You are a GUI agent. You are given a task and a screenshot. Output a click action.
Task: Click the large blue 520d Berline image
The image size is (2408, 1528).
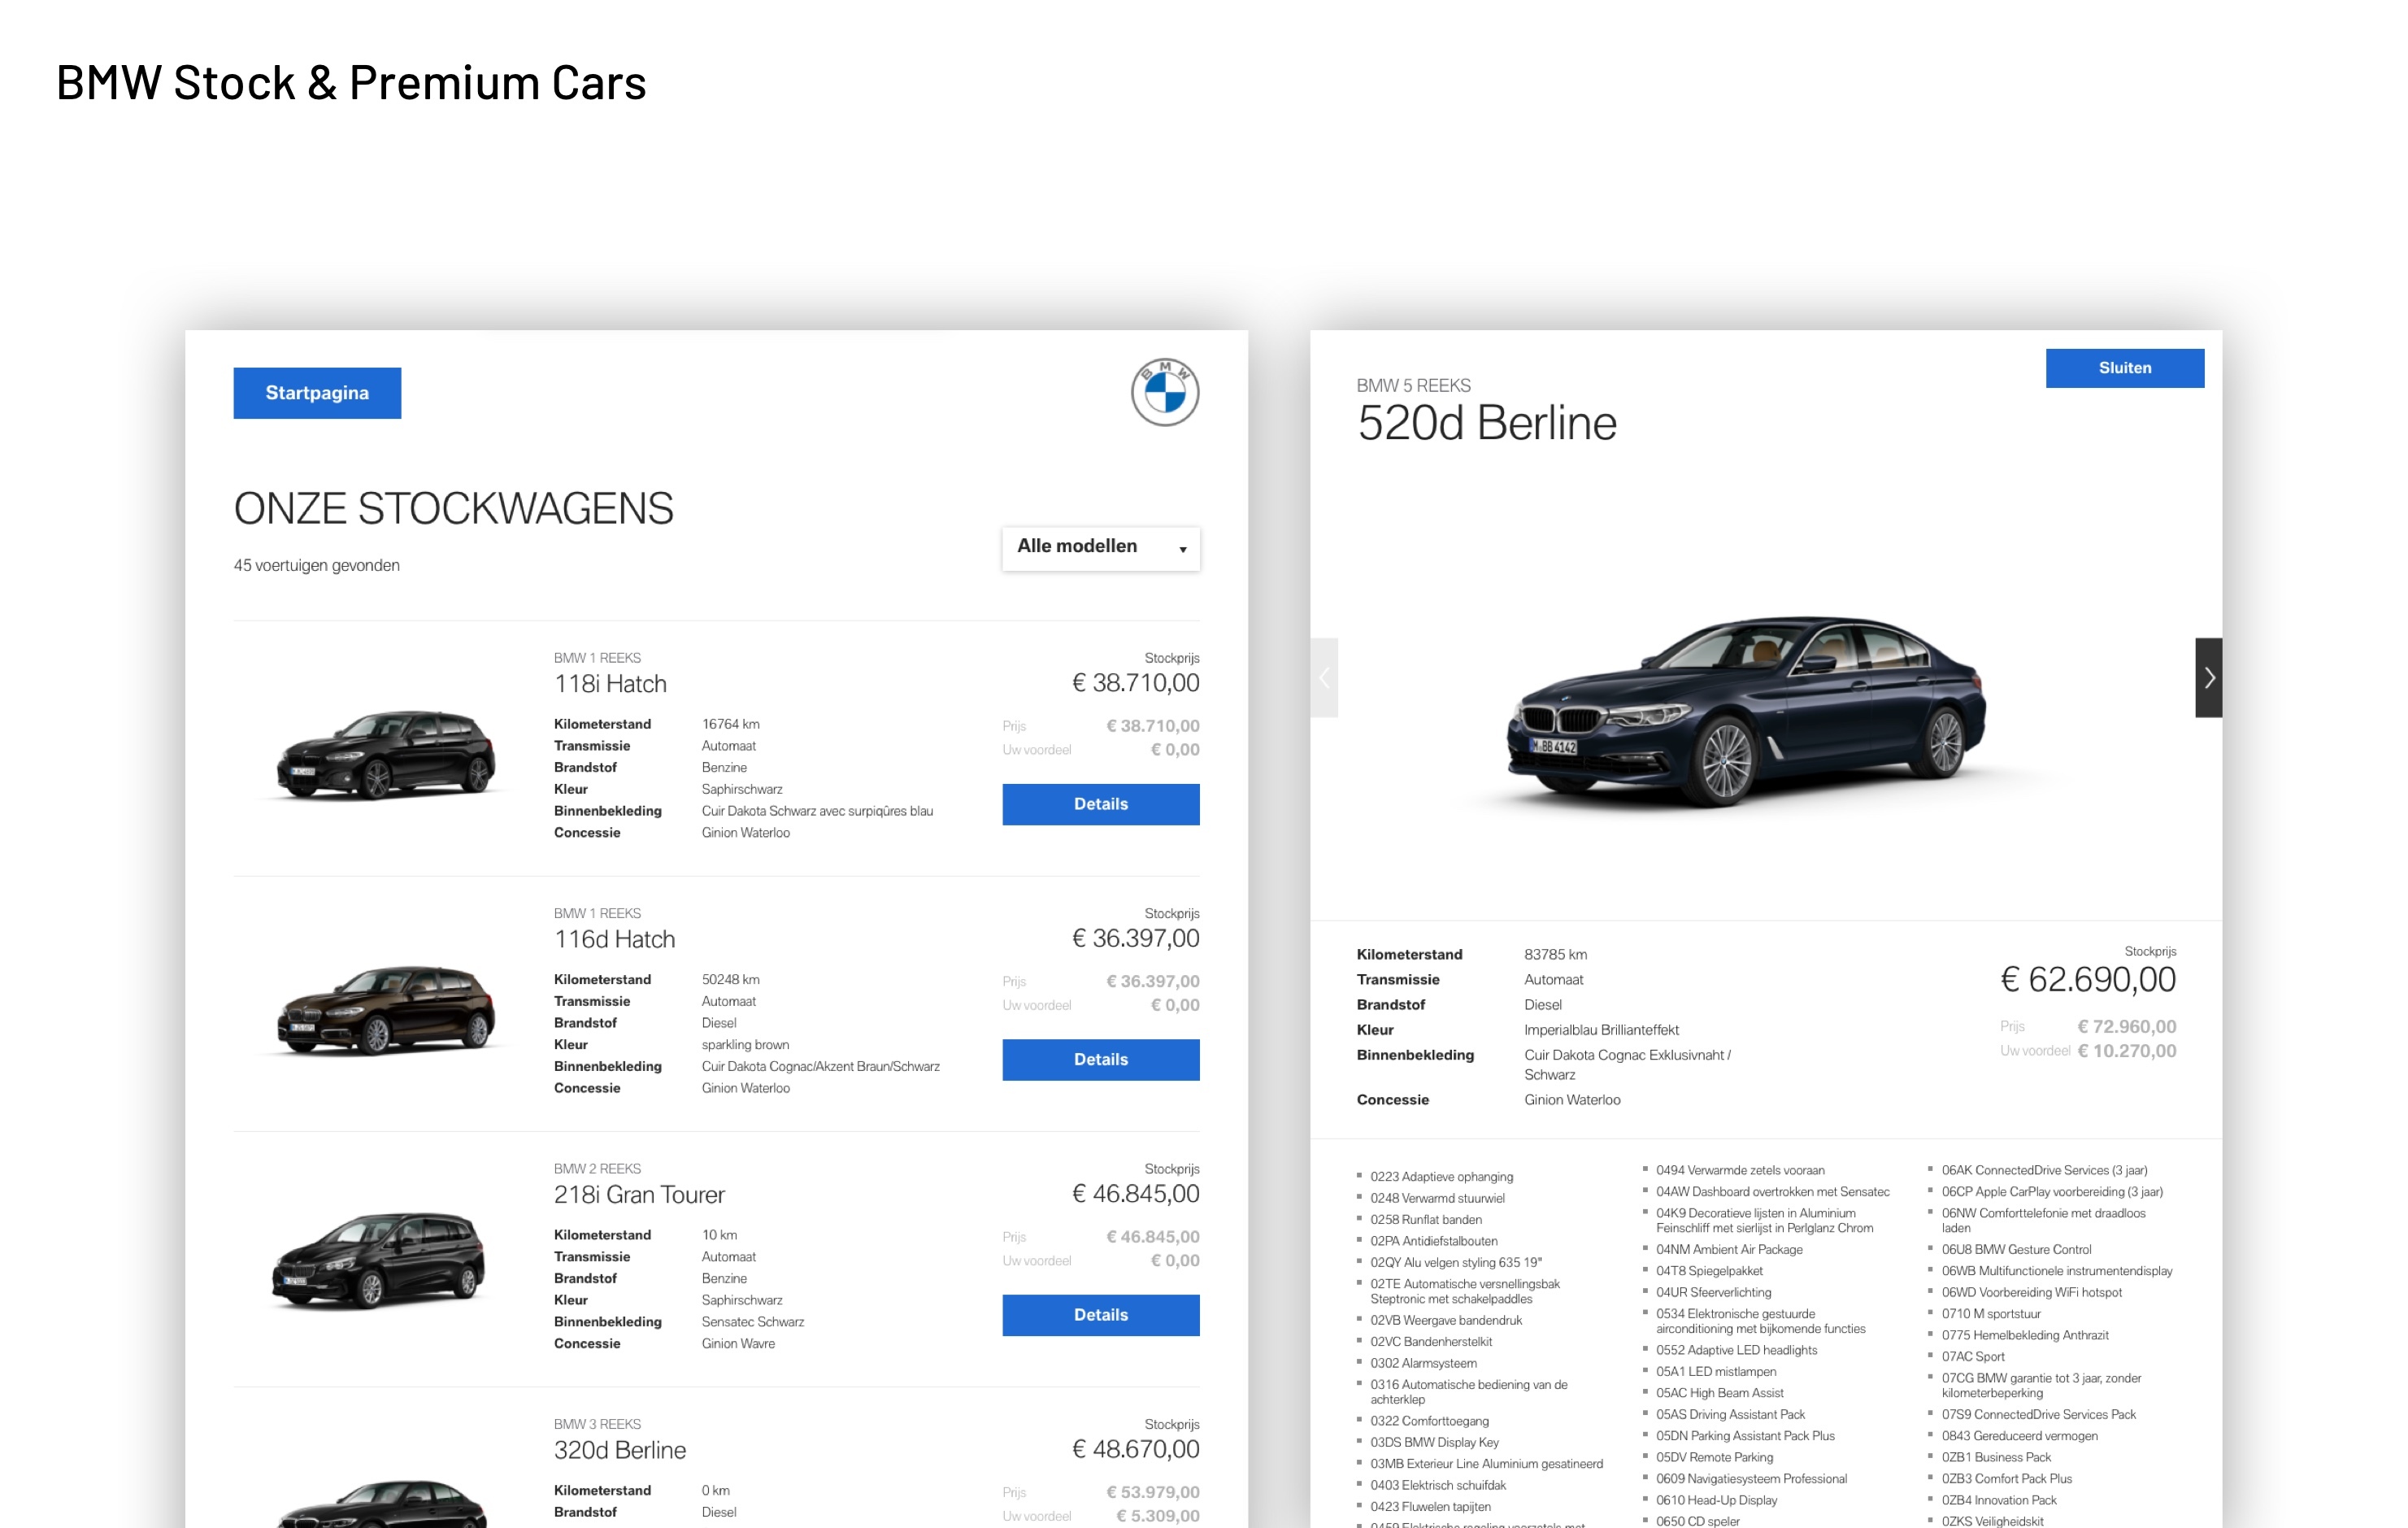(1746, 712)
